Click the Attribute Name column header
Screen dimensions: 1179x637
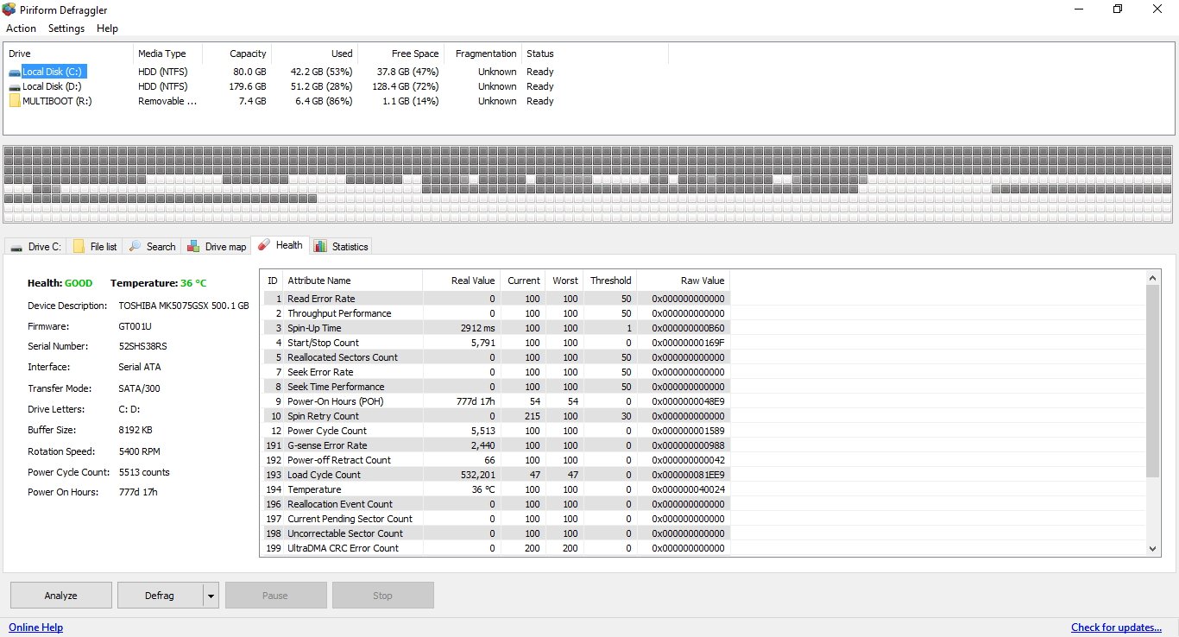click(353, 281)
